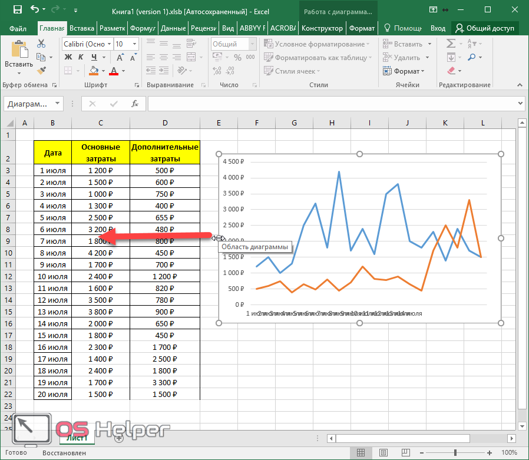Click the Find and Select magnifier icon
Image resolution: width=529 pixels, height=460 pixels.
pyautogui.click(x=472, y=57)
